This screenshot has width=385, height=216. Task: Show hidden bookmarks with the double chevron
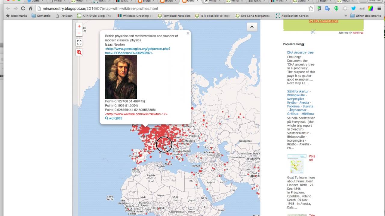pos(346,16)
